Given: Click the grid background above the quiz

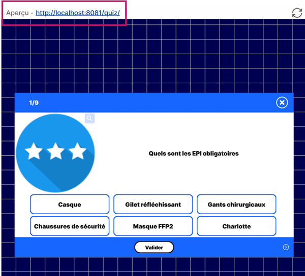Looking at the screenshot, I should click(x=152, y=56).
